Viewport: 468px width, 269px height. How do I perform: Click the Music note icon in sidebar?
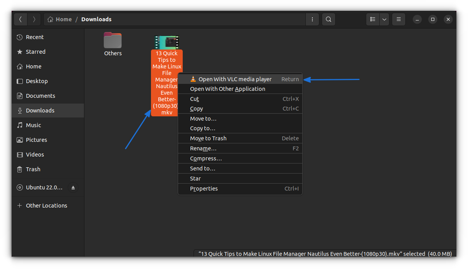tap(20, 125)
